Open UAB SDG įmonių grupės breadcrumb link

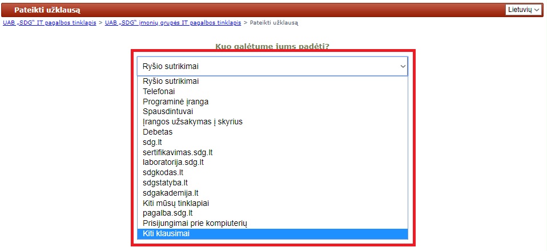click(x=173, y=23)
